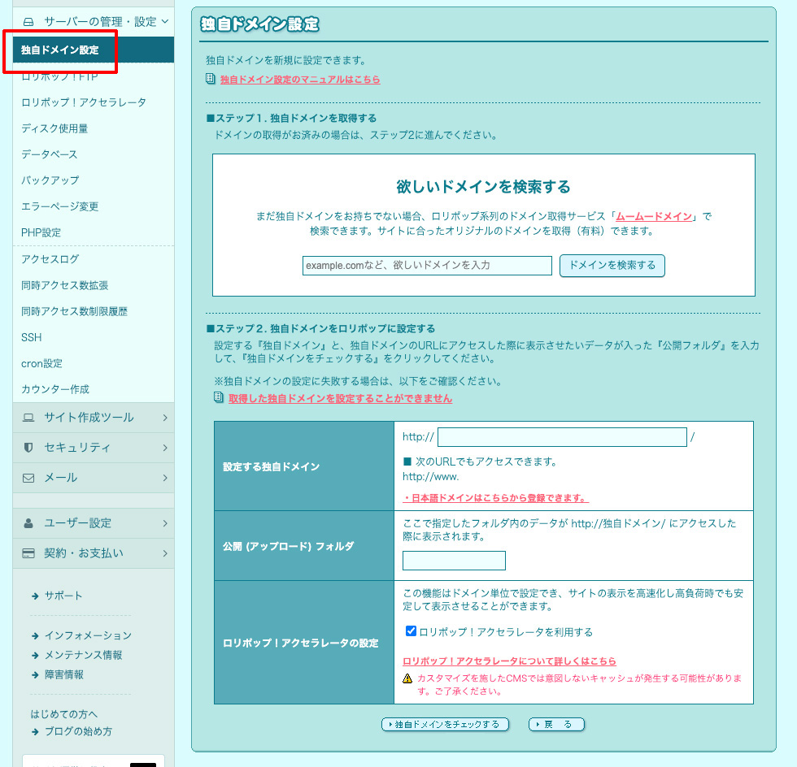Focus the http:// custom domain input field

pos(562,437)
